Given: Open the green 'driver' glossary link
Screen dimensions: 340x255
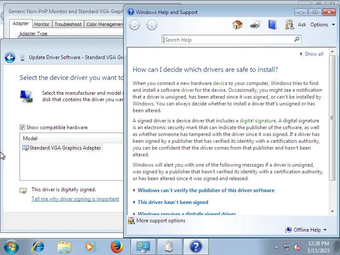Looking at the screenshot, I should (187, 90).
